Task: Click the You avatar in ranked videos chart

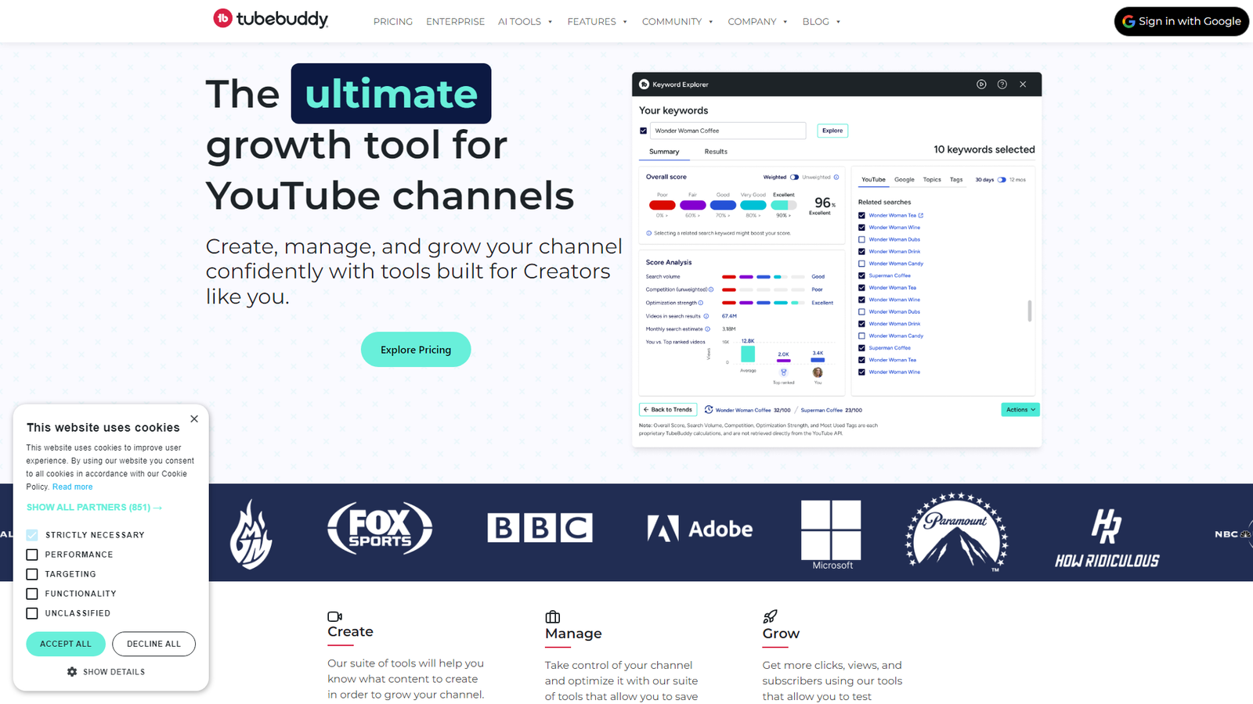Action: pyautogui.click(x=818, y=372)
